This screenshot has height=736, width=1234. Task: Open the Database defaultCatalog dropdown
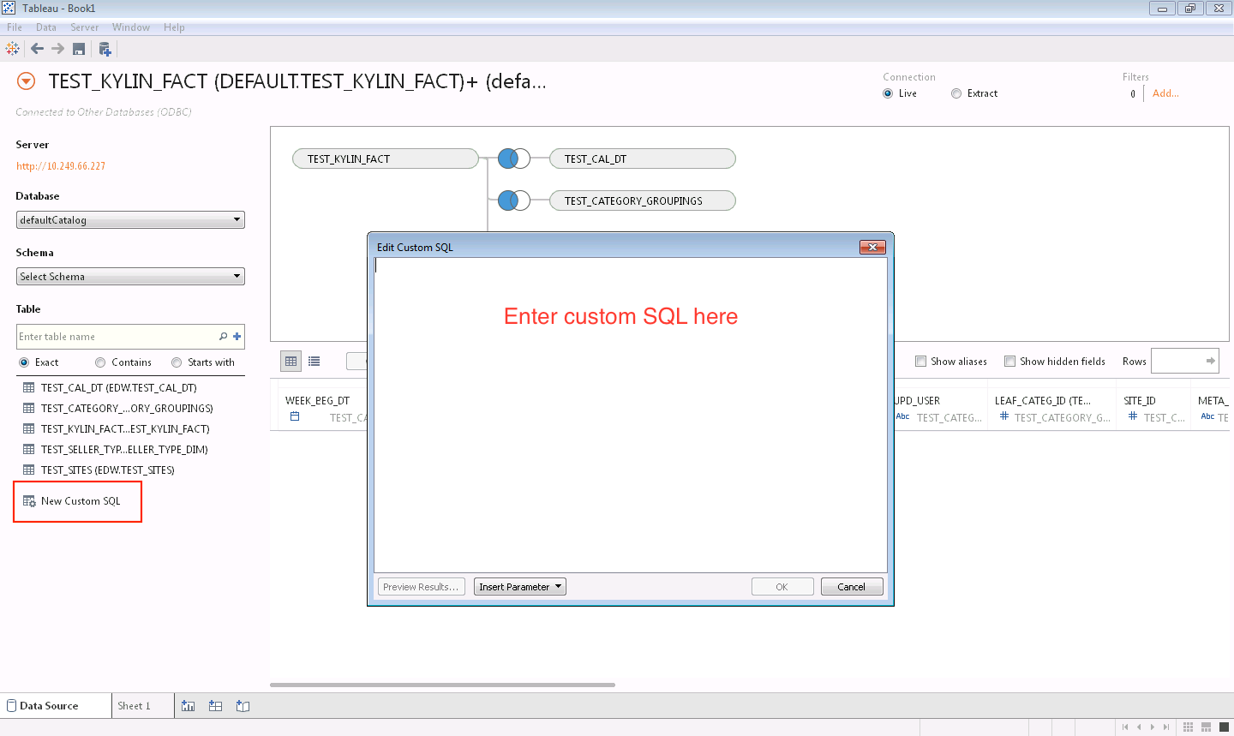click(x=130, y=220)
